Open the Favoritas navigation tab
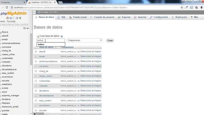The height and width of the screenshot is (115, 204). (11, 21)
